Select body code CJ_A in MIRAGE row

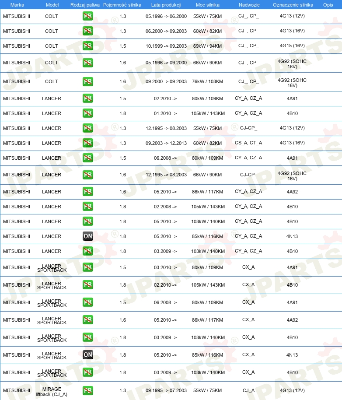click(x=248, y=390)
